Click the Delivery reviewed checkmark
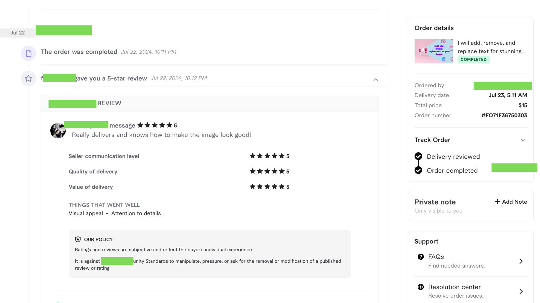 click(x=418, y=156)
